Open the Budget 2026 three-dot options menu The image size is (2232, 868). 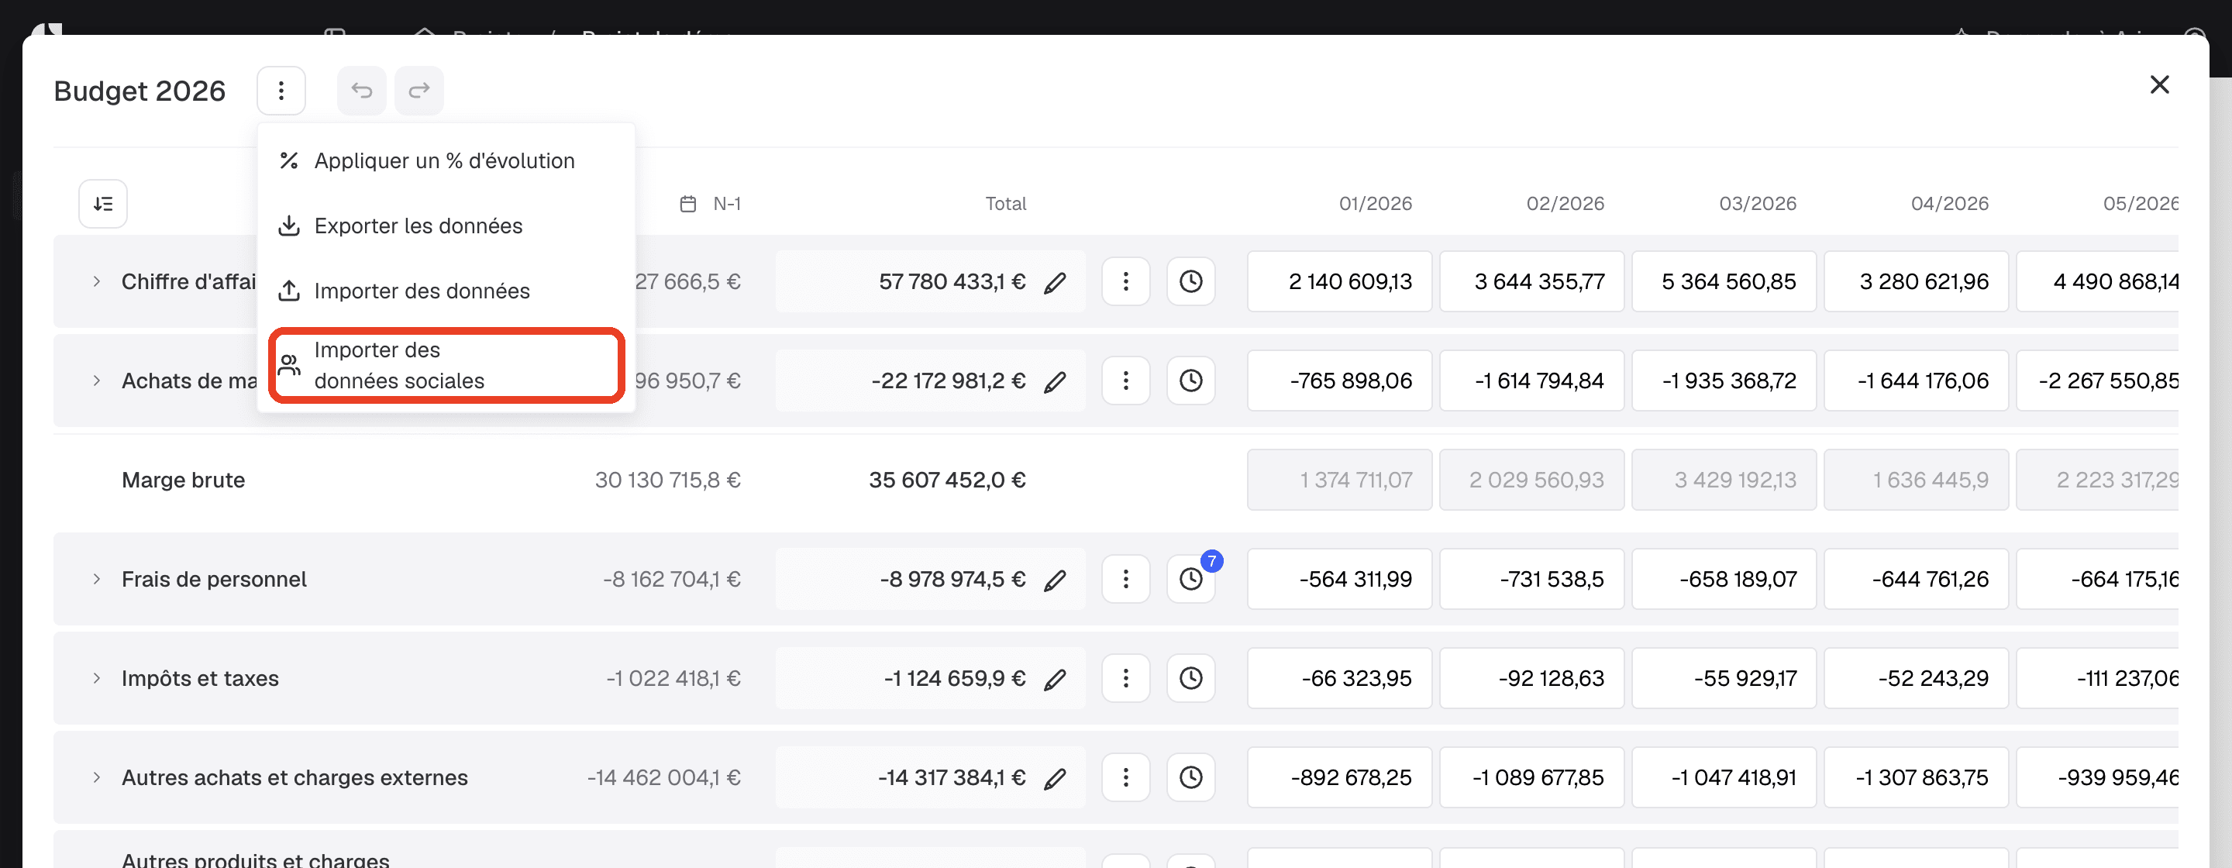[281, 90]
